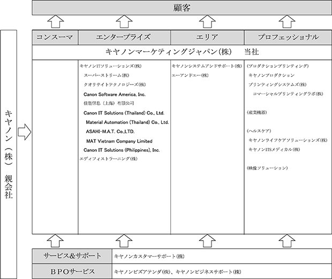Select Material Automation (Thailand) Co., Ltd.
Screen dimensions: 332x279
pos(127,122)
